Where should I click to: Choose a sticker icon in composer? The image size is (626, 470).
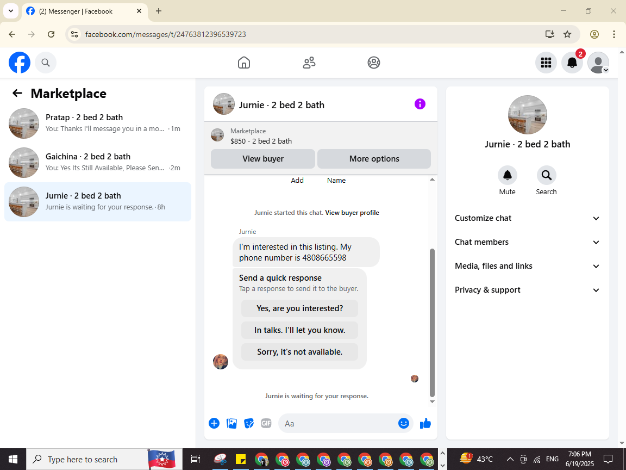pyautogui.click(x=249, y=423)
